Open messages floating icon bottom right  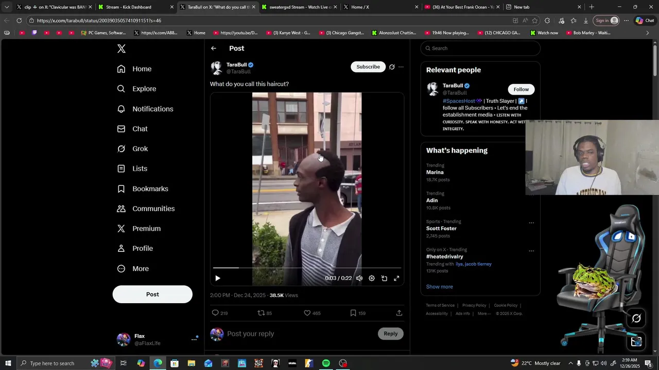pos(636,341)
